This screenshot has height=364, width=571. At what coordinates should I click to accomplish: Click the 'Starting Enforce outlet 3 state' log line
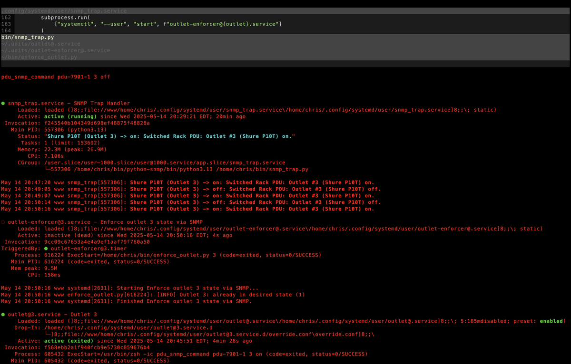130,288
